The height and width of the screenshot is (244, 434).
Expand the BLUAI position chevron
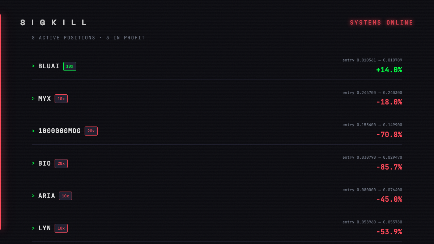point(33,66)
